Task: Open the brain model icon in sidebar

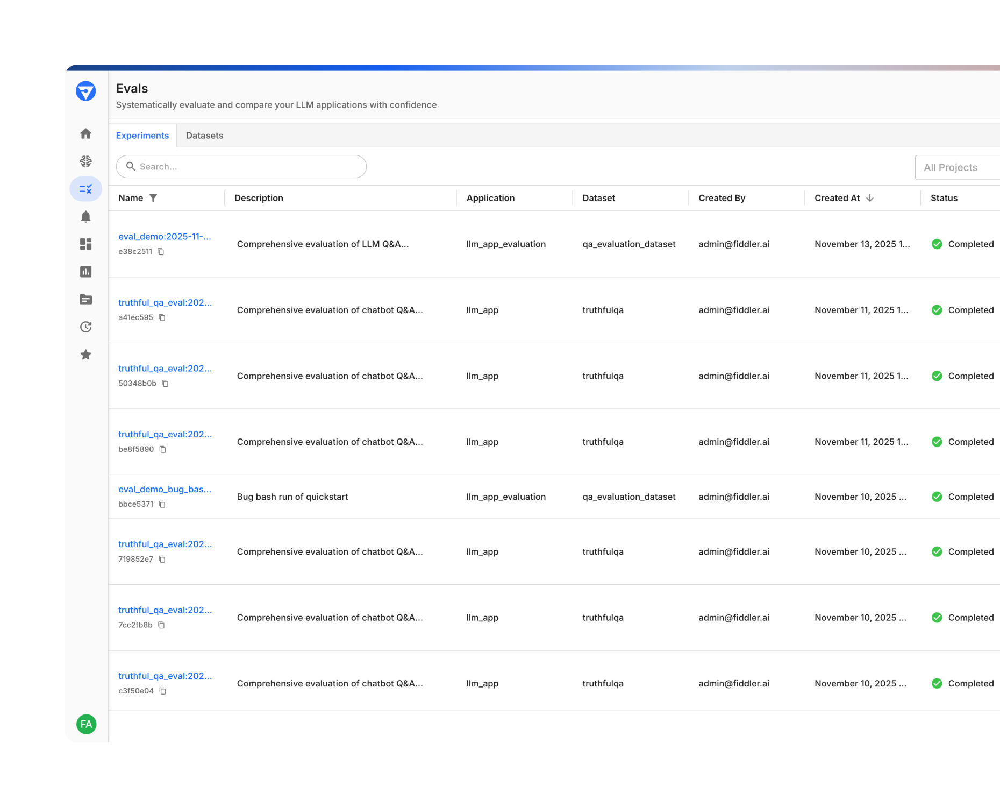Action: tap(86, 161)
